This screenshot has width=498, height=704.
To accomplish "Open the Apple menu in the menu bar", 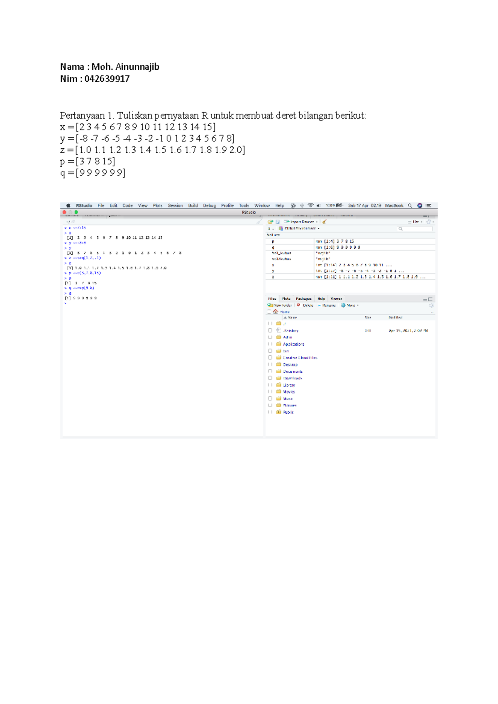I will (68, 205).
